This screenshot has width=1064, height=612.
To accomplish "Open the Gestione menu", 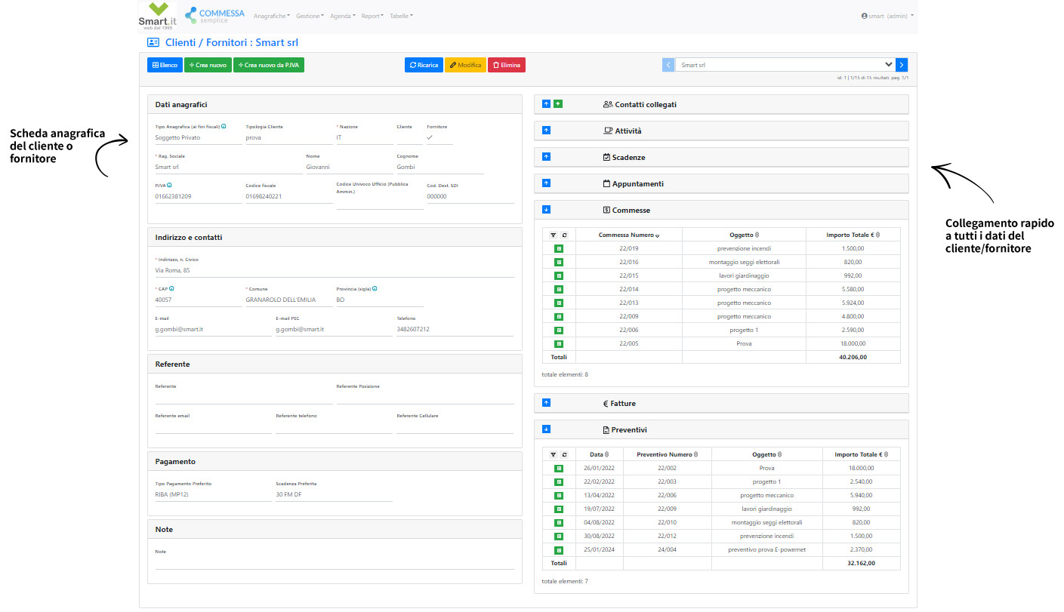I will (x=310, y=16).
